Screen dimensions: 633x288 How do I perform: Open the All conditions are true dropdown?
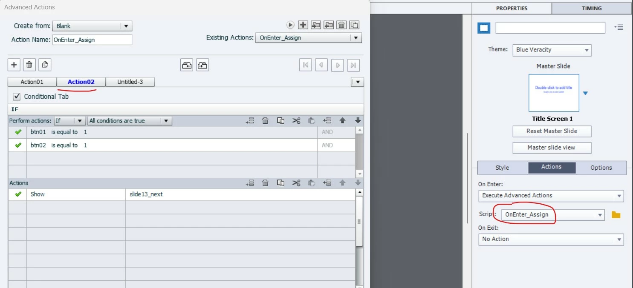[130, 121]
